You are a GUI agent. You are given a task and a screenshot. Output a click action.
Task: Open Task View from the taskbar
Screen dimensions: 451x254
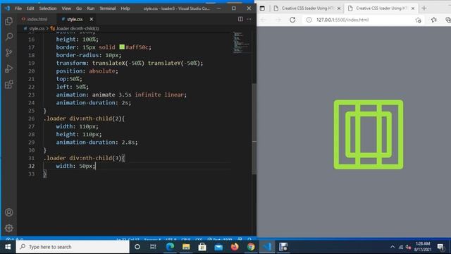pos(153,247)
